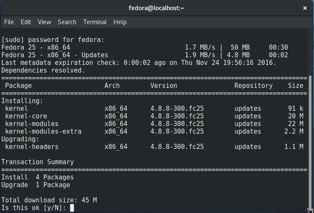
Task: Click the 'Upgrading:' label
Action: coord(20,139)
